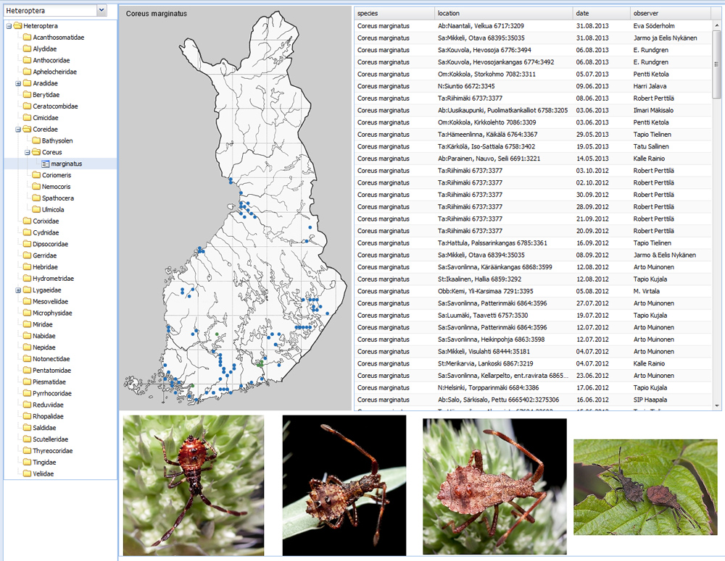Click the table scroll up arrow
This screenshot has width=725, height=561.
(717, 25)
